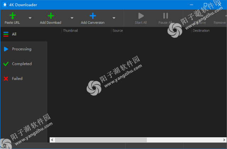Start all downloads with play icon
This screenshot has height=149, width=227.
[141, 16]
